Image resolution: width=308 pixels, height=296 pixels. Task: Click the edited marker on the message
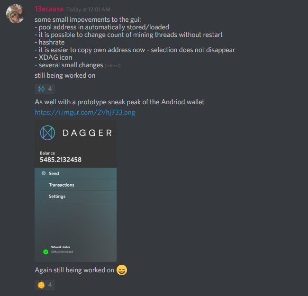click(x=113, y=66)
